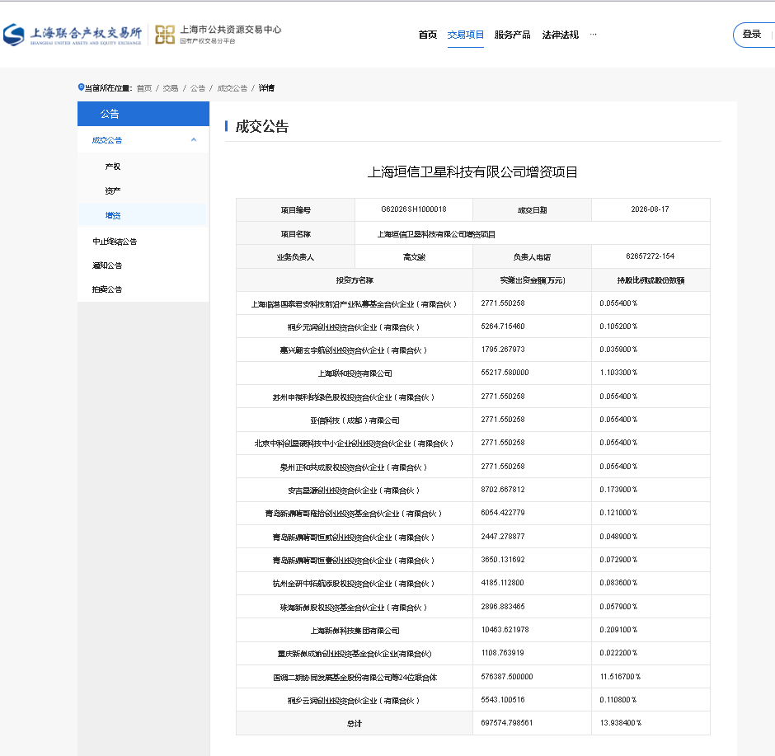The image size is (775, 756).
Task: Click the percentage 11.516700%
Action: coord(620,677)
